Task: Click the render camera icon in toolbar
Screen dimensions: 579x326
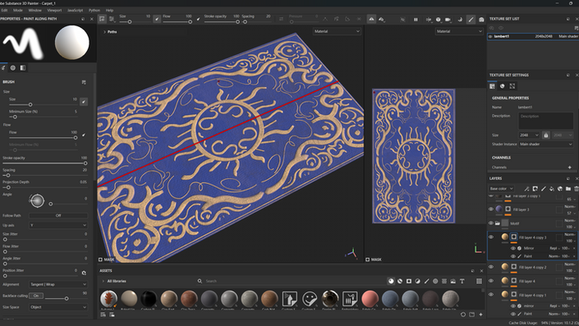Action: click(481, 20)
